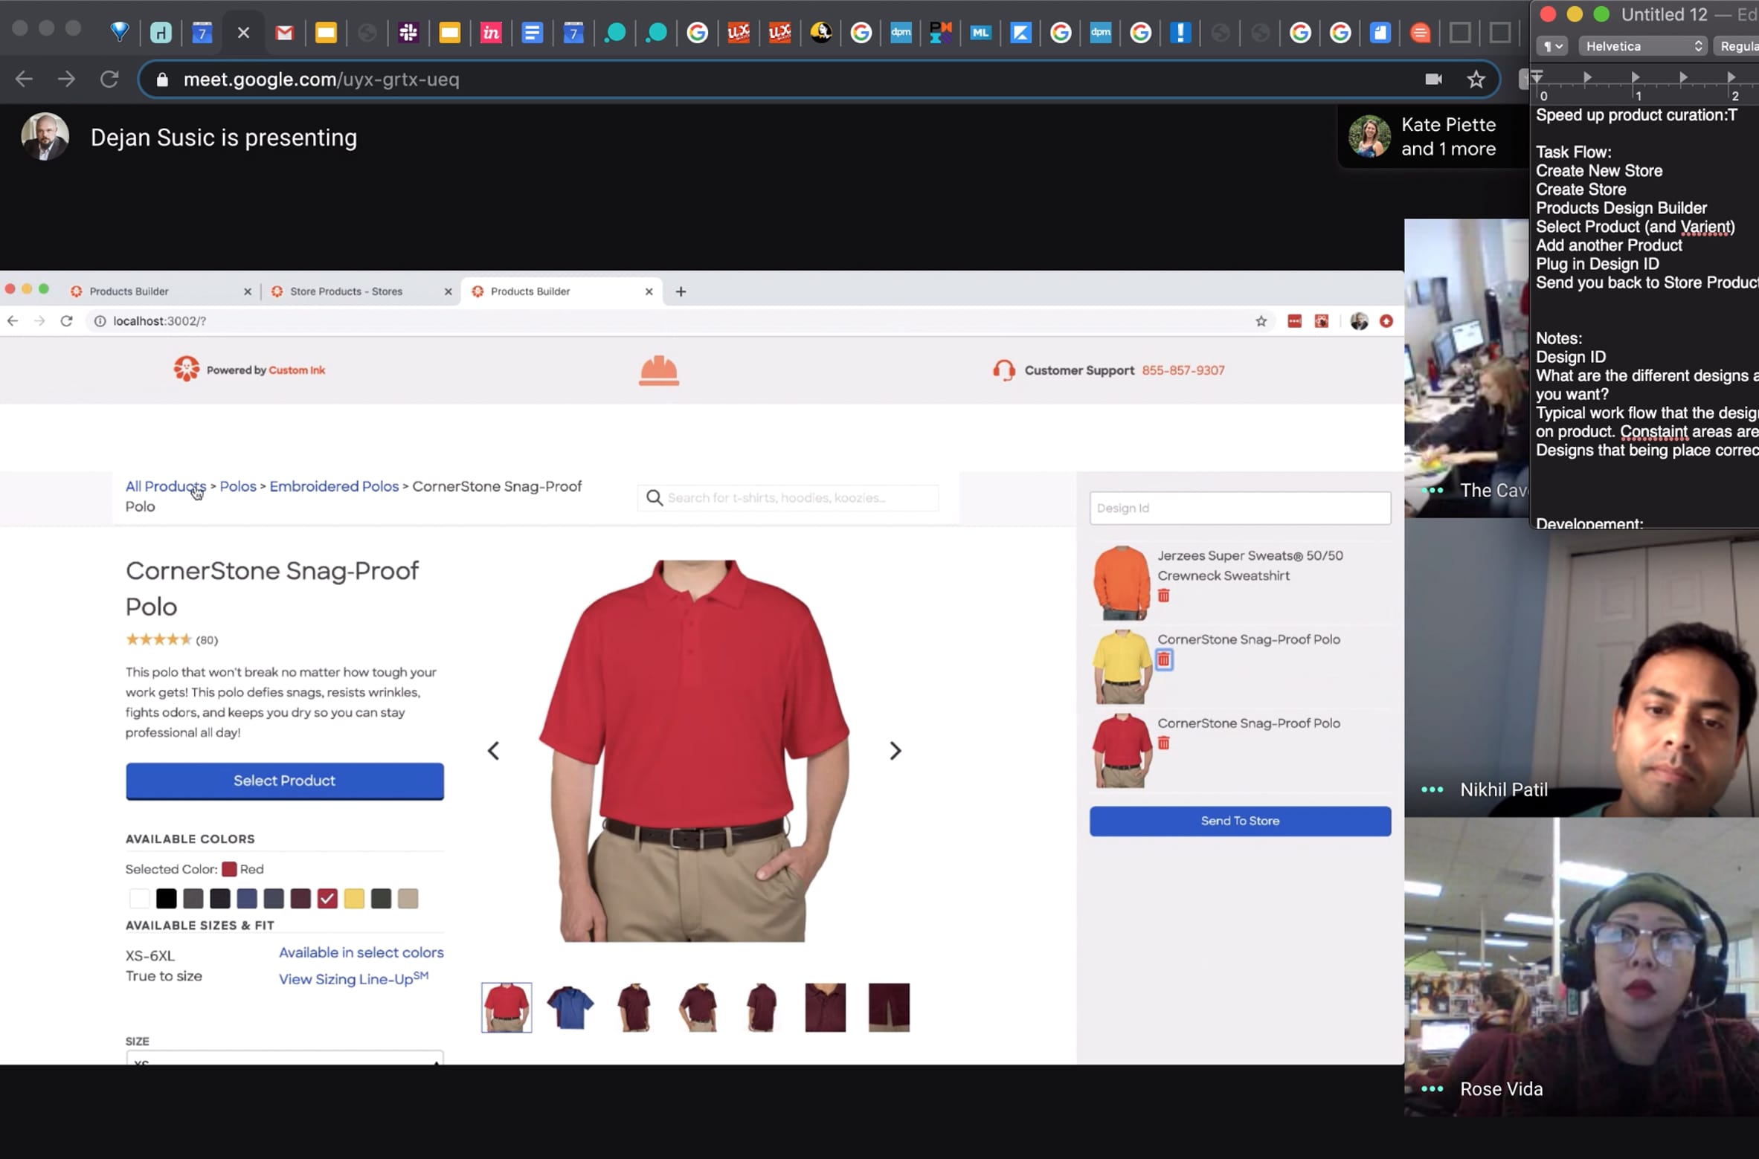Expand the paragraph style dropdown in TextEdit
Viewport: 1759px width, 1159px height.
point(1552,46)
